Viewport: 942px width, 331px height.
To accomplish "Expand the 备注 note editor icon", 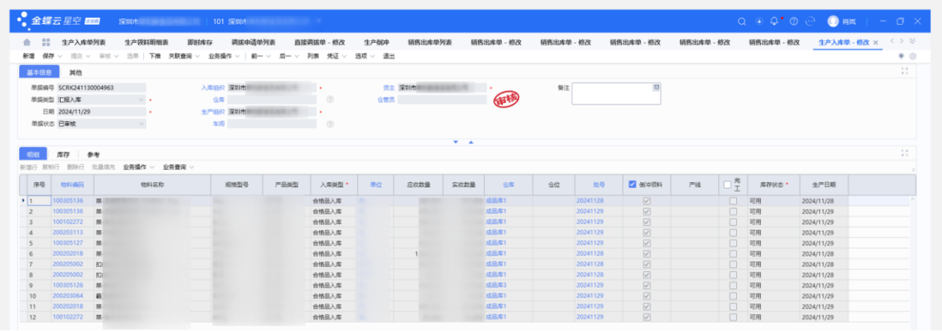I will click(x=656, y=87).
